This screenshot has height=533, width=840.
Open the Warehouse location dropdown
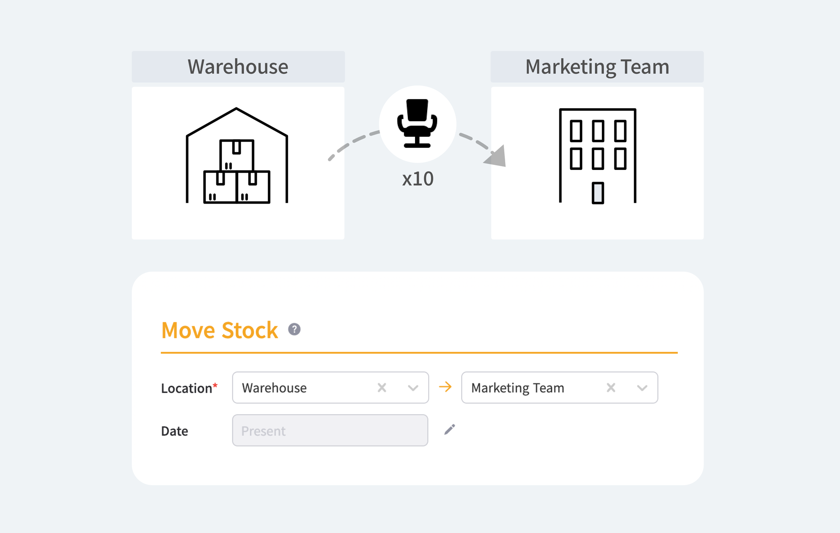tap(412, 387)
